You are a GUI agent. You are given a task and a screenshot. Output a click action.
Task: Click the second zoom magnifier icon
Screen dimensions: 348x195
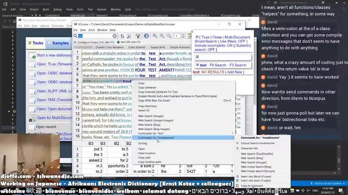162,36
